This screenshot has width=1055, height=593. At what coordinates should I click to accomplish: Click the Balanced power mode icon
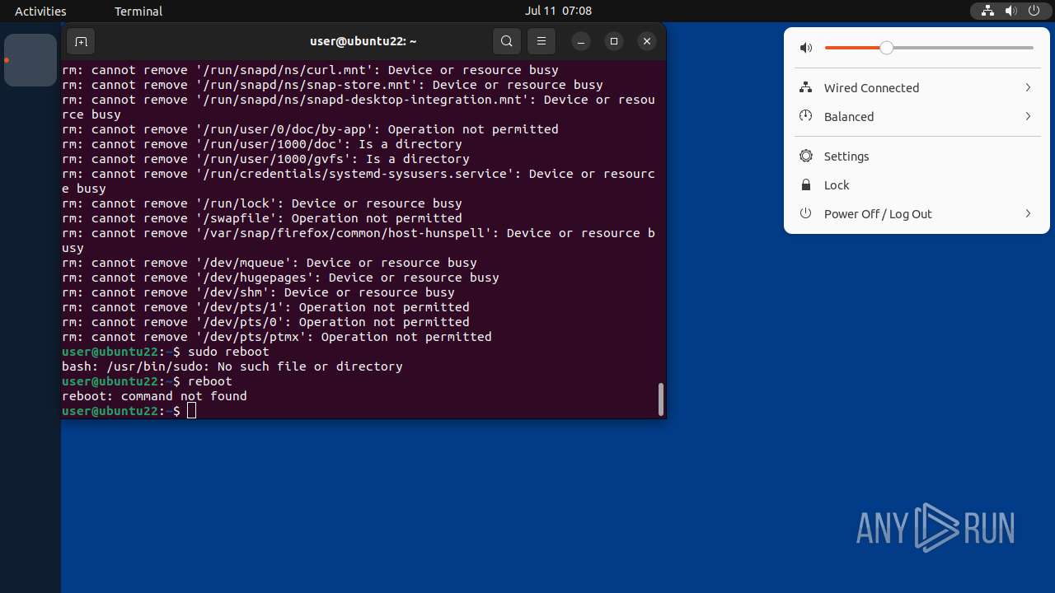806,116
